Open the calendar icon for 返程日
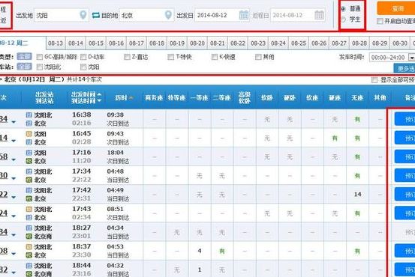The image size is (415, 277). click(319, 15)
